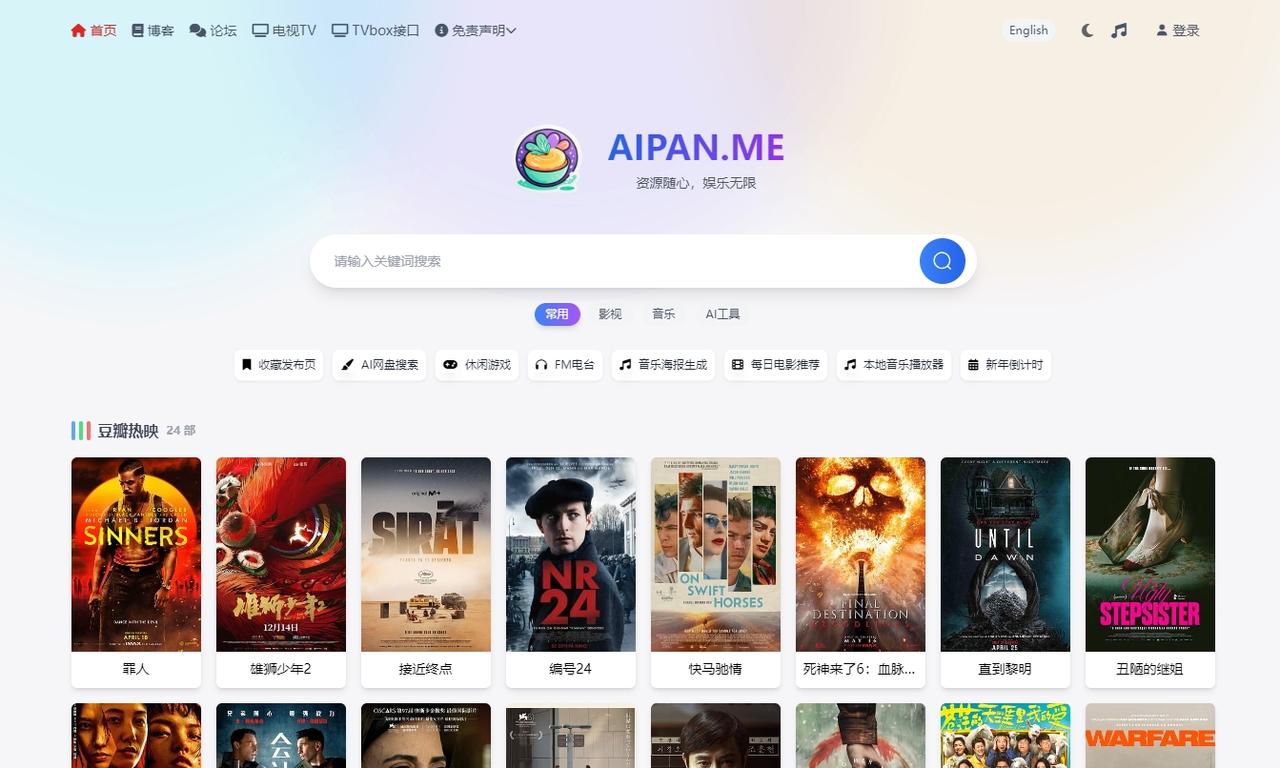
Task: Open 收藏发布页 bookmark shortcut
Action: pos(279,365)
